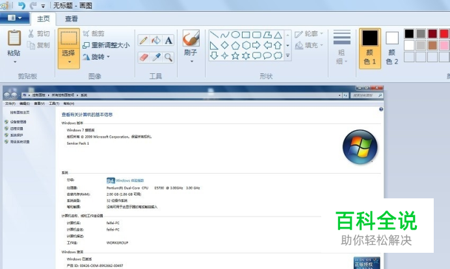Viewport: 450px width, 269px height.
Task: Click the Paste (粘贴) clipboard icon
Action: click(14, 38)
